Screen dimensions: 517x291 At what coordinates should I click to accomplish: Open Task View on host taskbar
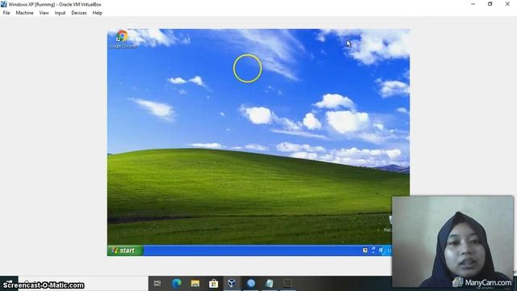point(158,283)
